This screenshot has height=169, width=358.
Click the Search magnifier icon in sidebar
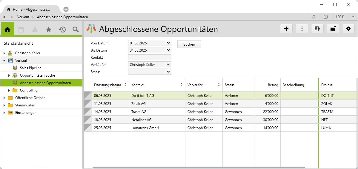(x=76, y=29)
